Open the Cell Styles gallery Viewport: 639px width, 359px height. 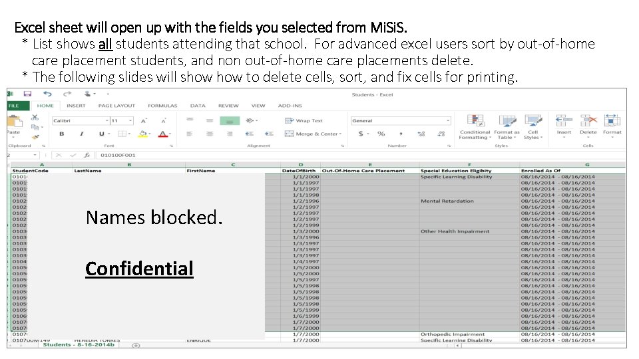point(533,127)
